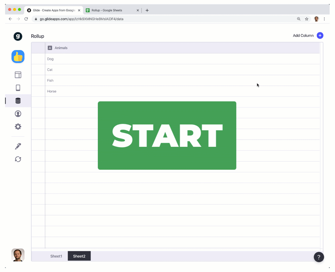Select the Sheet2 tab
Image resolution: width=335 pixels, height=272 pixels.
[79, 256]
